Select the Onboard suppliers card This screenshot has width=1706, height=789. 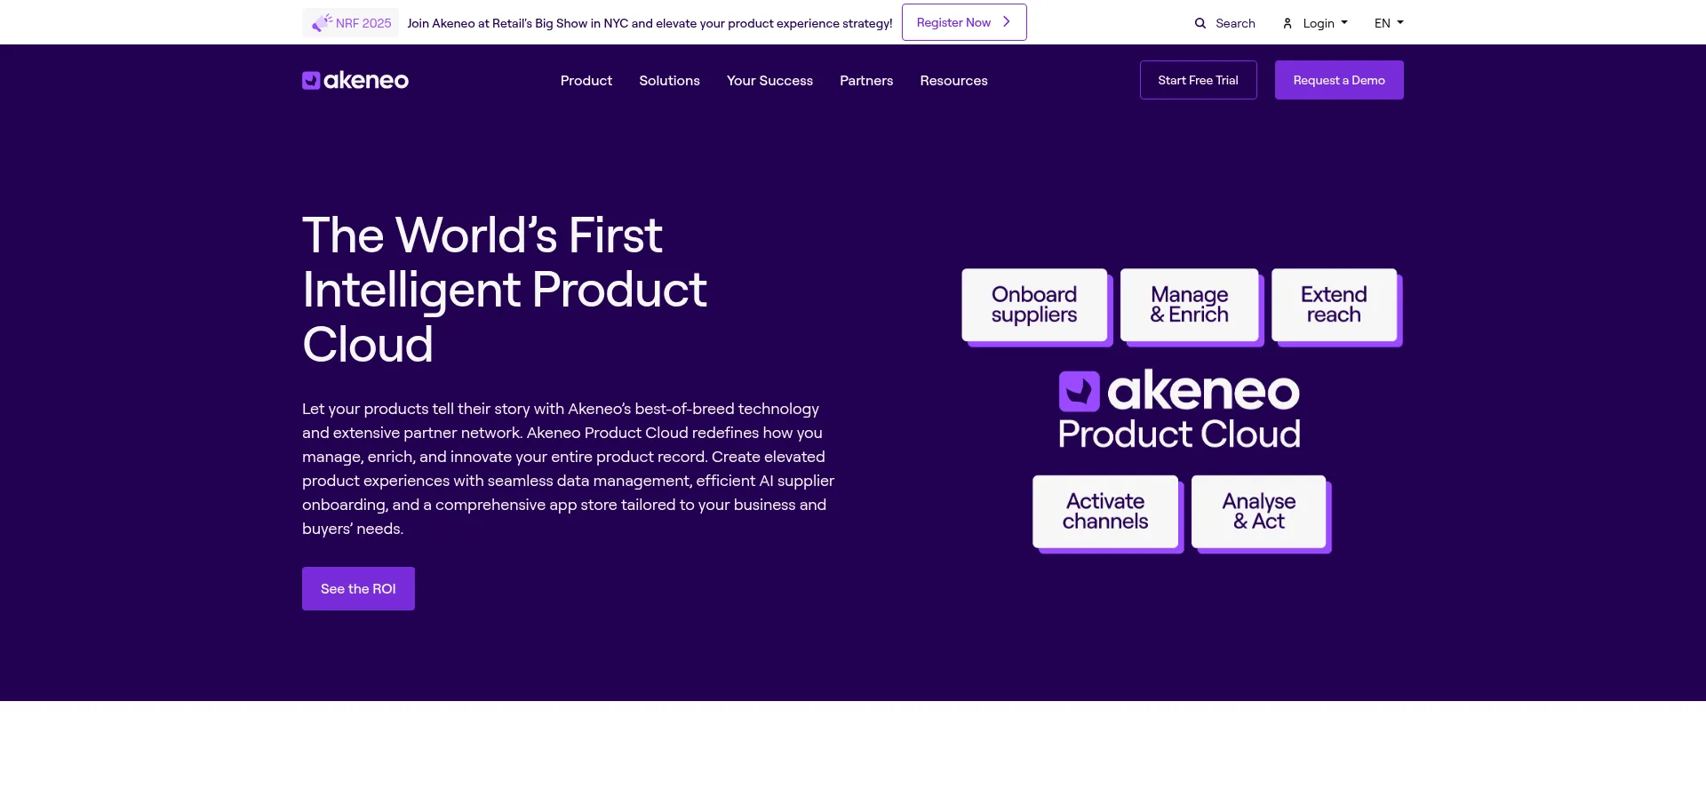(1035, 306)
